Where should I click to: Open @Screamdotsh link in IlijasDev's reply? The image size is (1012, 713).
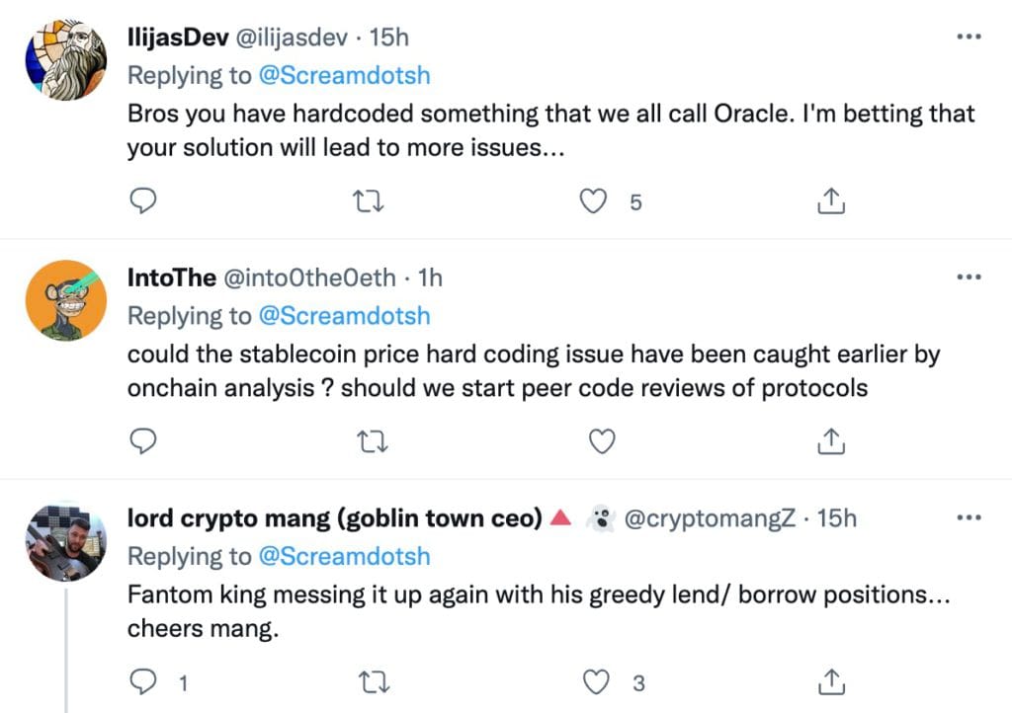(x=344, y=75)
